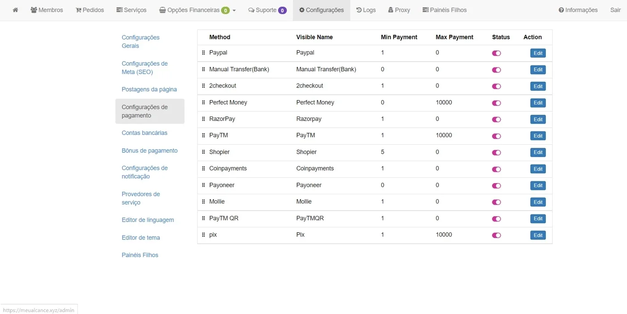Open Pedidos from the top navigation
Screen dimensions: 627x314
(90, 10)
